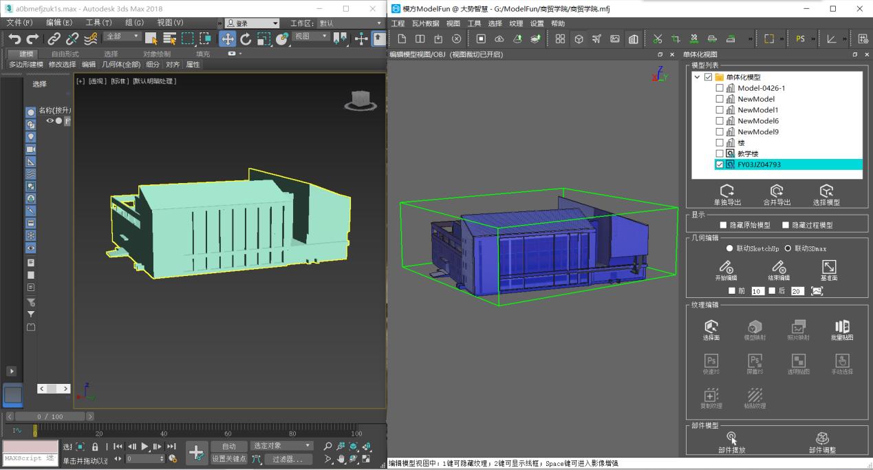Check the 教学楼 model checkbox

click(720, 153)
